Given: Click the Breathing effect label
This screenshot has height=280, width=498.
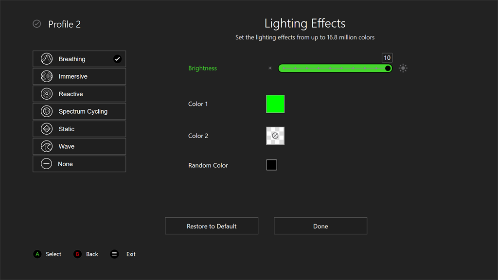Looking at the screenshot, I should [x=72, y=59].
